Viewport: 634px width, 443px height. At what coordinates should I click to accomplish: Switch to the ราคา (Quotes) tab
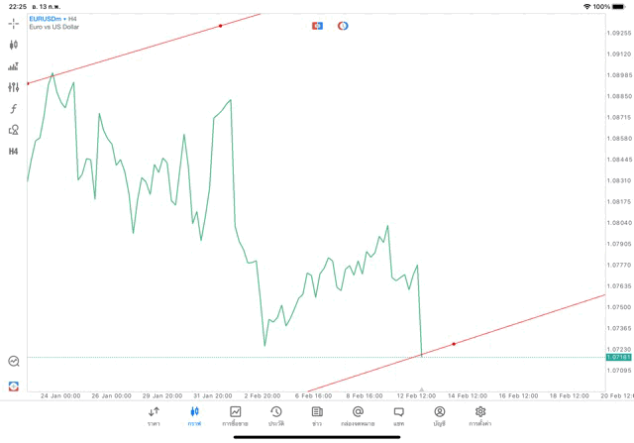coord(154,415)
